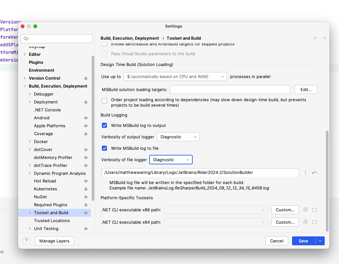Image resolution: width=339 pixels, height=264 pixels.
Task: Click the layer icon beside Coverage
Action: (x=86, y=134)
